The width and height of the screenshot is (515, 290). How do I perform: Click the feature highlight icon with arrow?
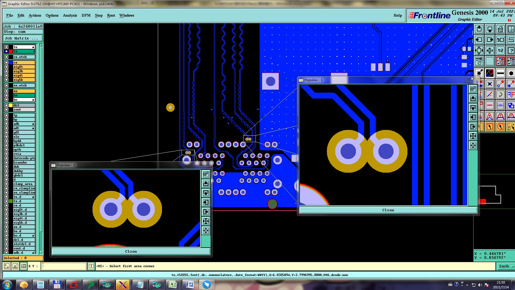click(479, 73)
